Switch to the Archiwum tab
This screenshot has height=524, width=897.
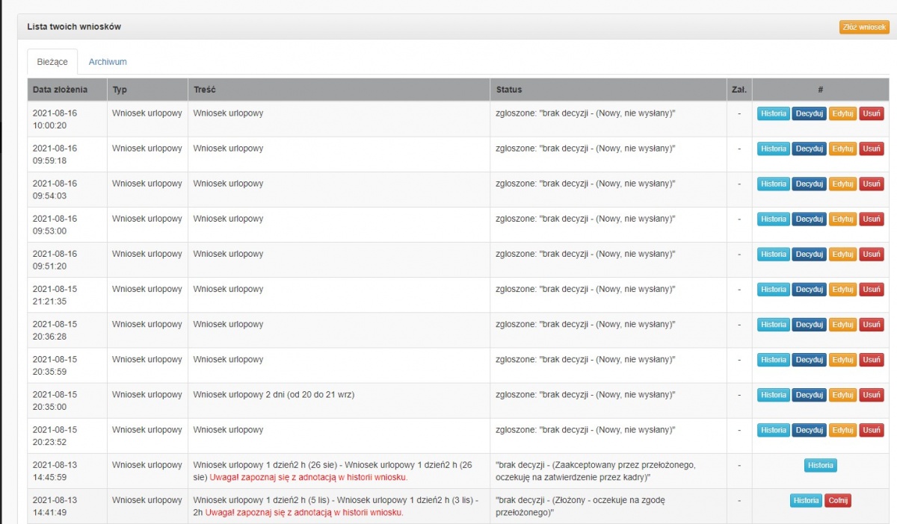coord(108,62)
